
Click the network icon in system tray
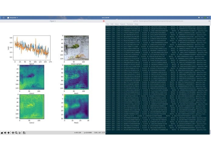[199, 18]
